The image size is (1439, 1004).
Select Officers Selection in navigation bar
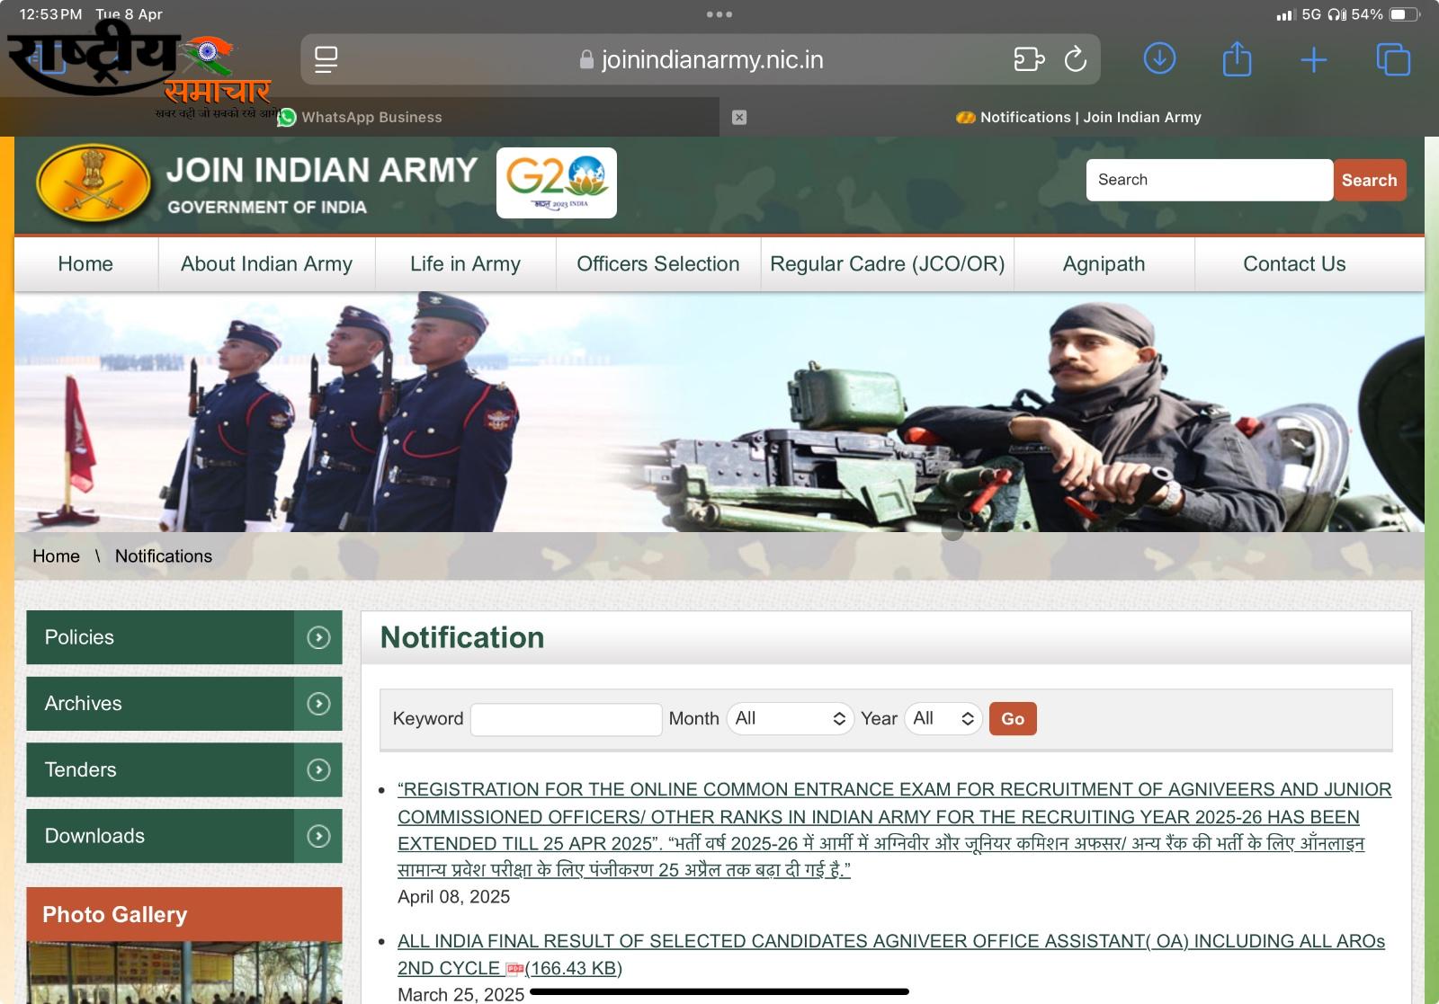pos(657,264)
